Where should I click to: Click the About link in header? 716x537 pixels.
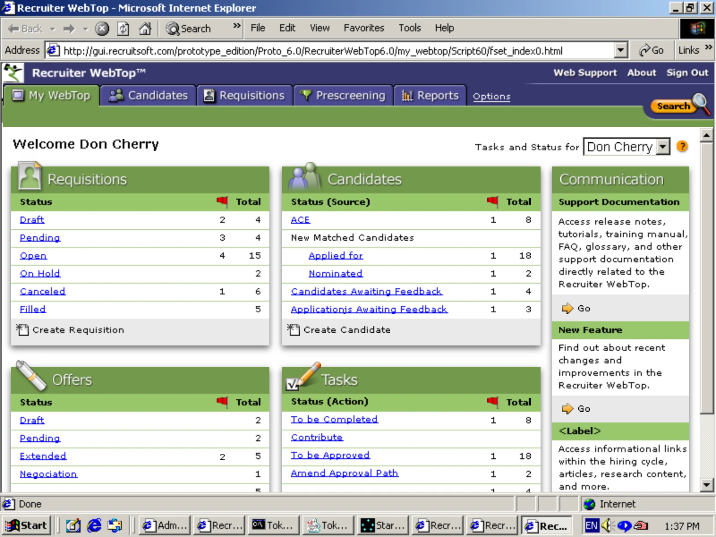(x=641, y=72)
